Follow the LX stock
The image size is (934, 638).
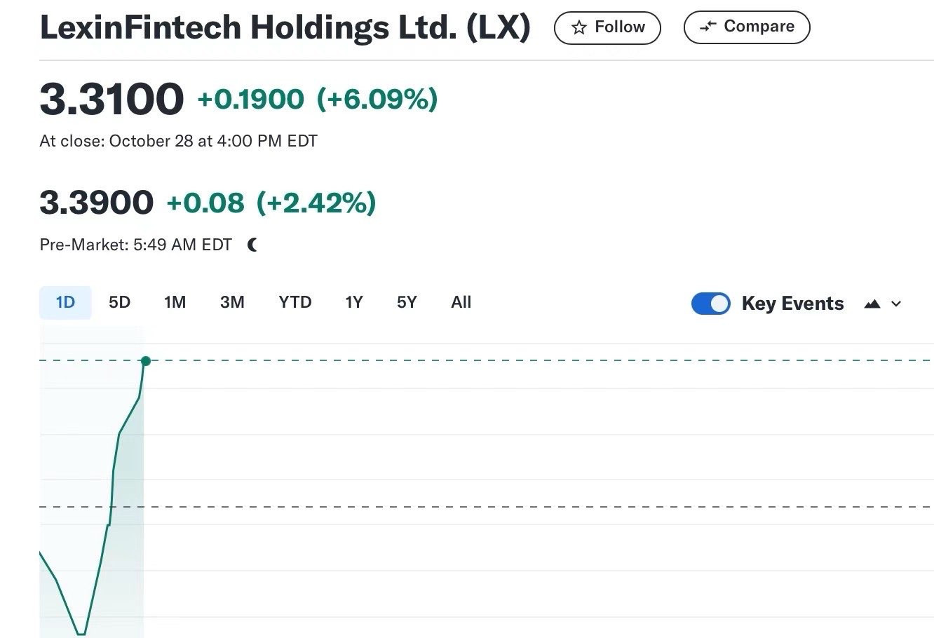pyautogui.click(x=607, y=28)
